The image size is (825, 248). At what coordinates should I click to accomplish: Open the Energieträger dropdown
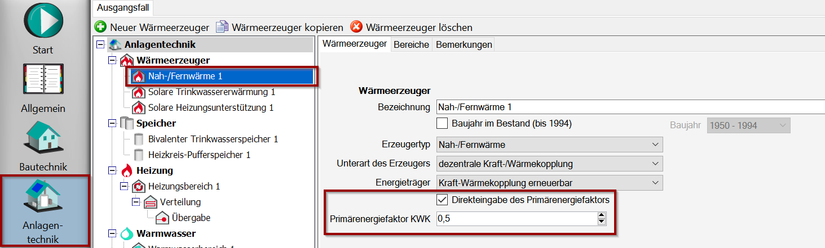550,183
